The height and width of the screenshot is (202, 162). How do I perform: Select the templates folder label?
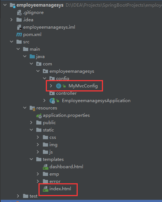(53, 159)
